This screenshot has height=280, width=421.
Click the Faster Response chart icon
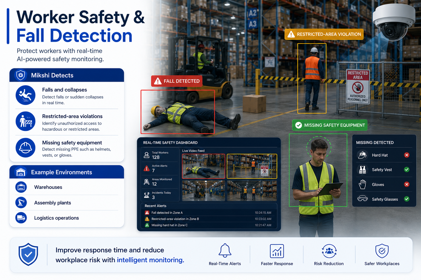coord(277,251)
